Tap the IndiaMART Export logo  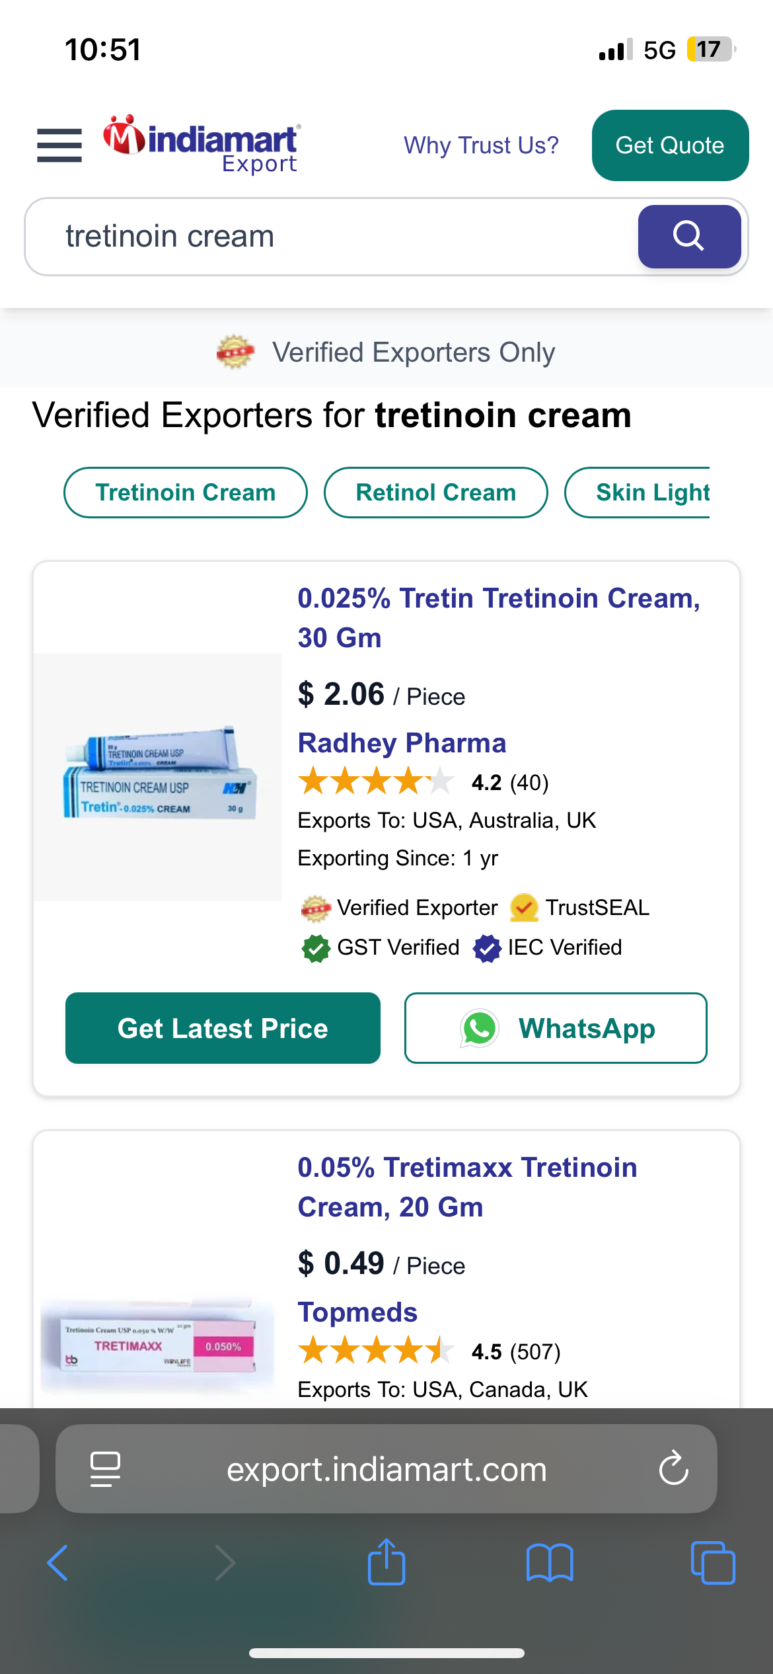202,144
